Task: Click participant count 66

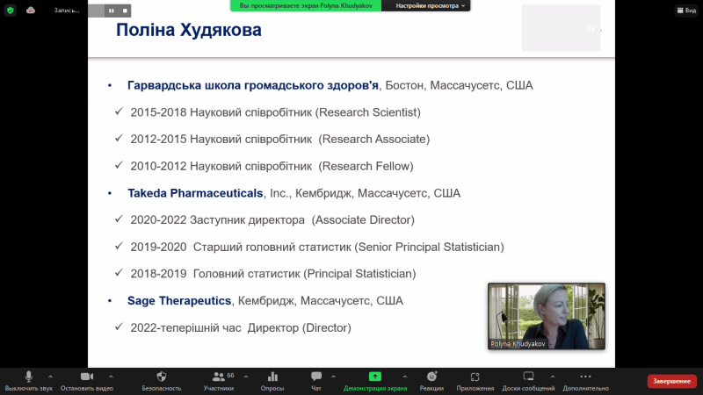Action: [x=230, y=376]
